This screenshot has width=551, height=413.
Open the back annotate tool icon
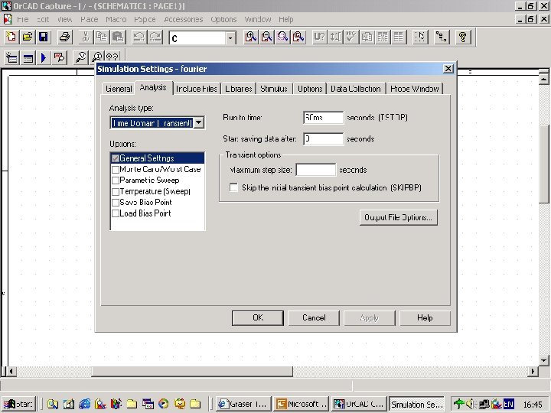[336, 37]
